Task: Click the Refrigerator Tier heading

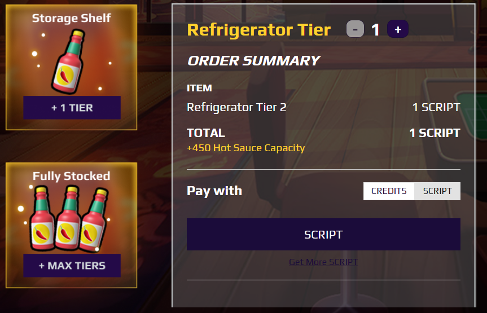Action: click(x=259, y=30)
